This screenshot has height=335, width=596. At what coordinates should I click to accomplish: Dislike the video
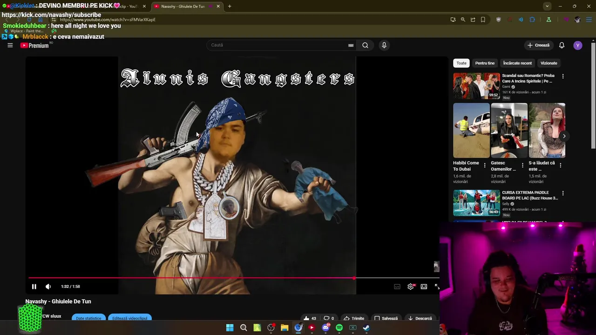tap(329, 318)
